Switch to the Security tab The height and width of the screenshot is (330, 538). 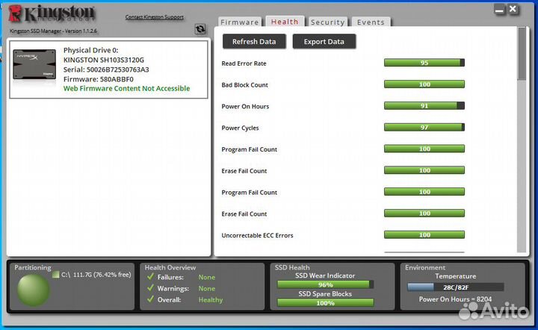(x=328, y=22)
